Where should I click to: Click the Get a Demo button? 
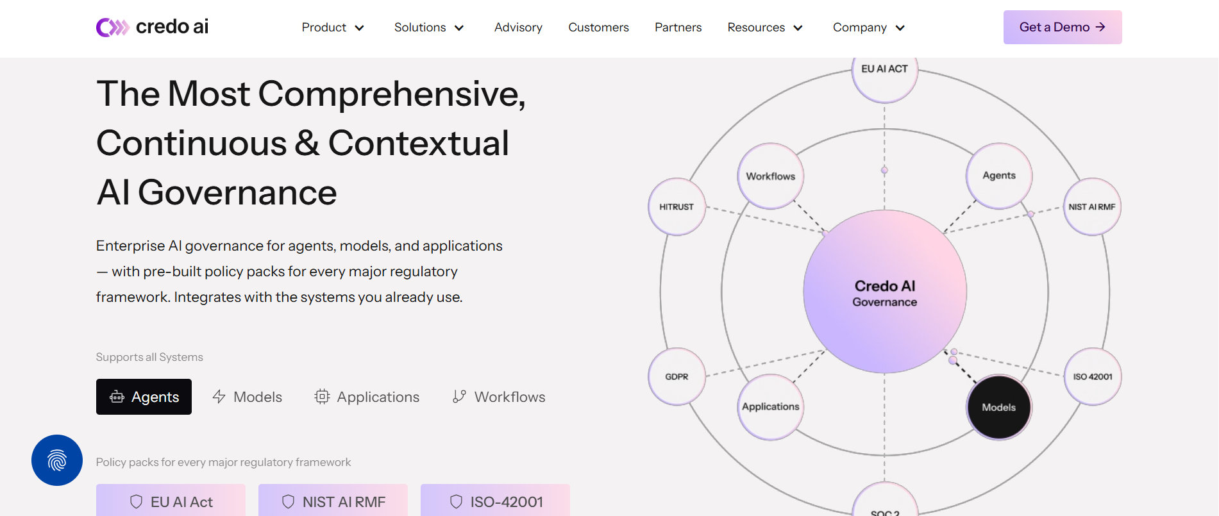(1063, 27)
